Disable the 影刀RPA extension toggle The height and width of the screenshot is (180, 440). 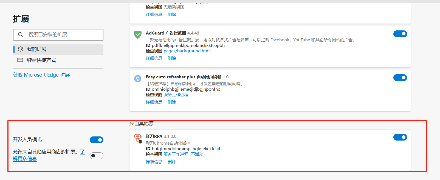[400, 137]
